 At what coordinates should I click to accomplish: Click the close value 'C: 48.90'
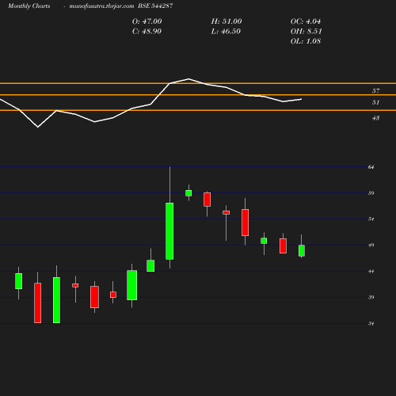147,32
